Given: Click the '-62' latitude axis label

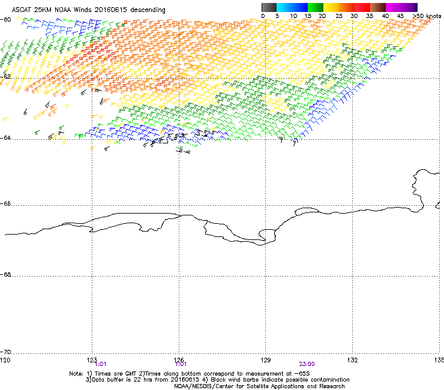Looking at the screenshot, I should (x=5, y=77).
